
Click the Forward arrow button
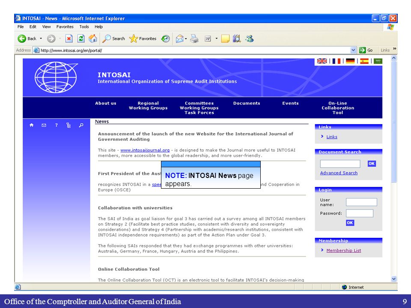(51, 39)
